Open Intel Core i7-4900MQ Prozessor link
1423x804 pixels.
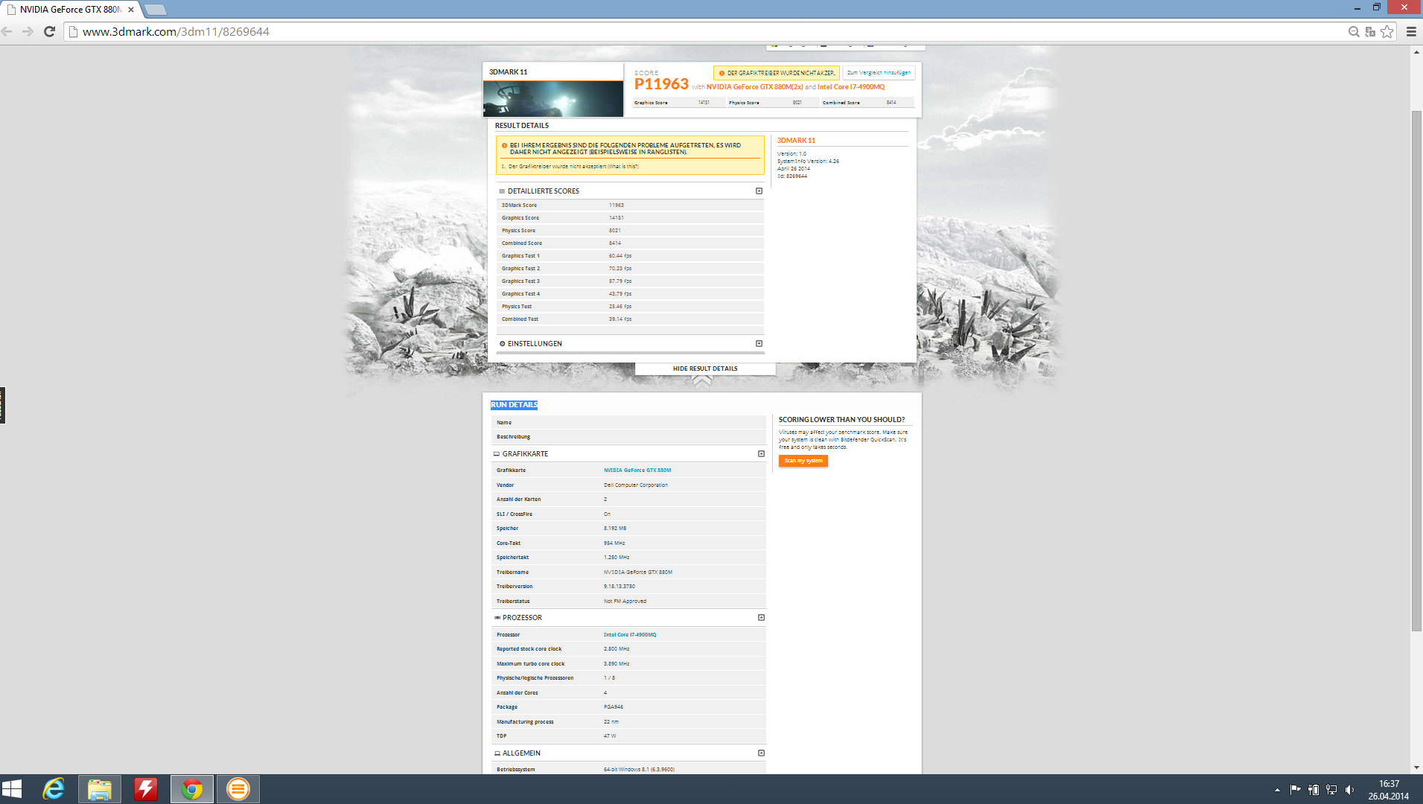630,635
